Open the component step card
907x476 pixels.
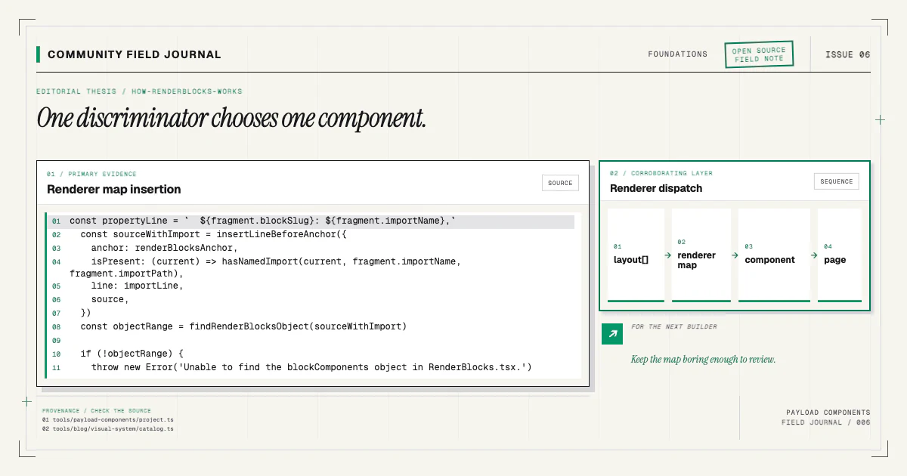point(774,255)
